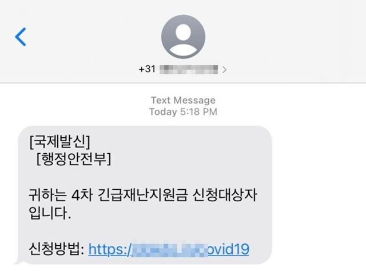The height and width of the screenshot is (271, 366).
Task: Select the blurred sender phone number
Action: [189, 70]
